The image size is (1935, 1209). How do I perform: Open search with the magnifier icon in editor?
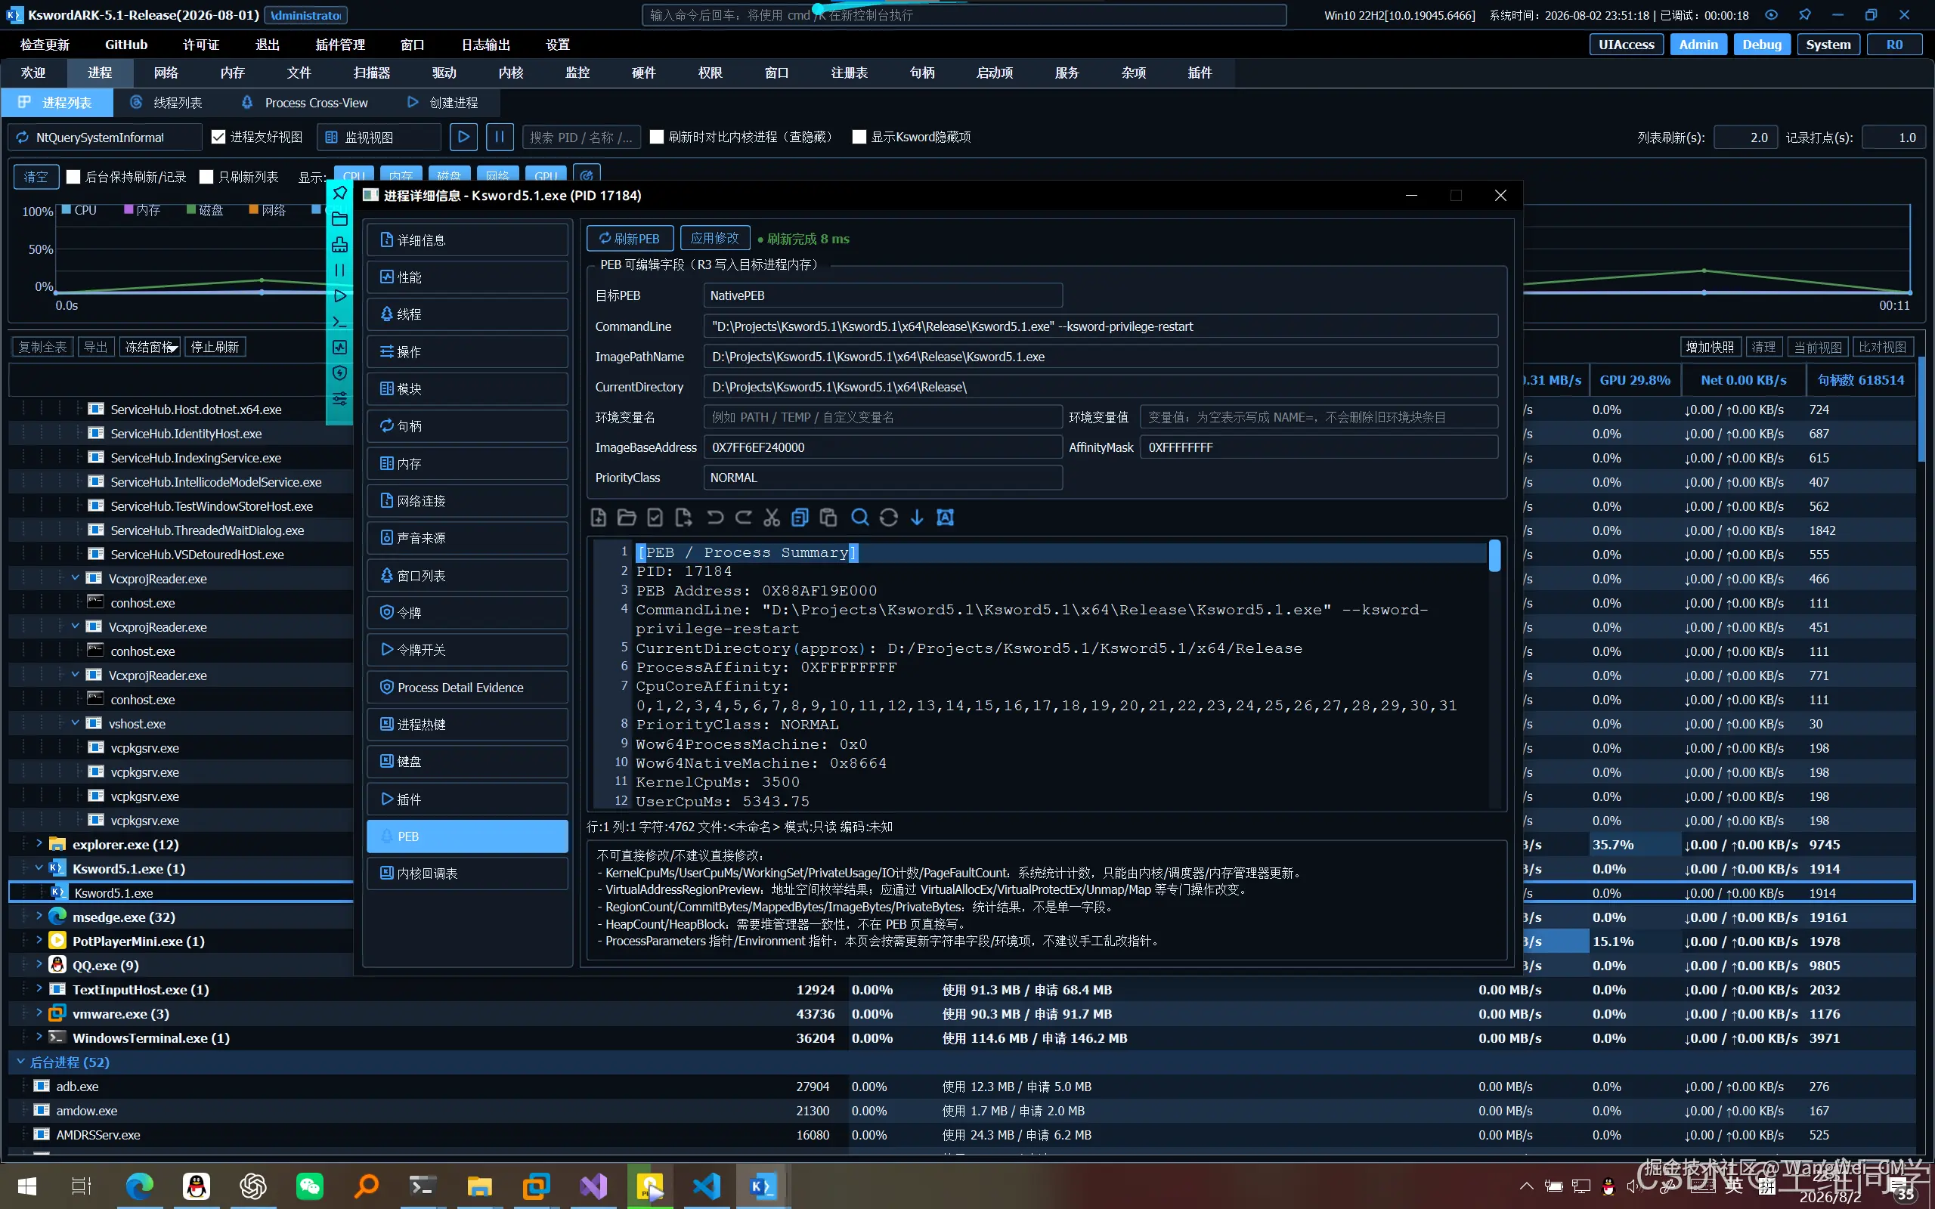point(859,518)
